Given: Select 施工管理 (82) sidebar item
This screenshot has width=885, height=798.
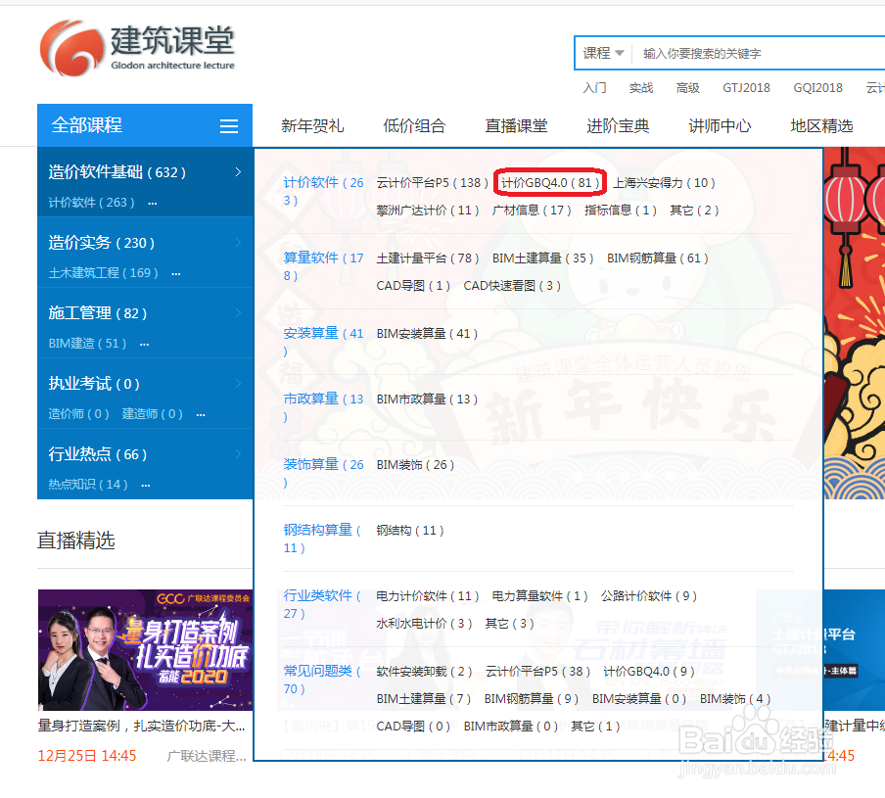Looking at the screenshot, I should [97, 313].
